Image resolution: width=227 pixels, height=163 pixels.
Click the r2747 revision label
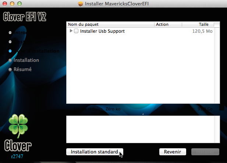[17, 156]
